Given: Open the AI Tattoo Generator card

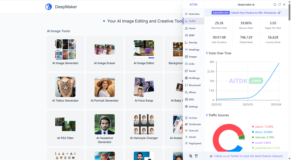Looking at the screenshot, I should coord(65,91).
